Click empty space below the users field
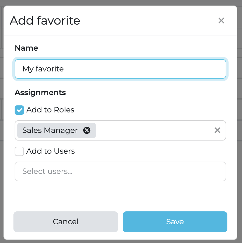242x243 pixels. [120, 192]
